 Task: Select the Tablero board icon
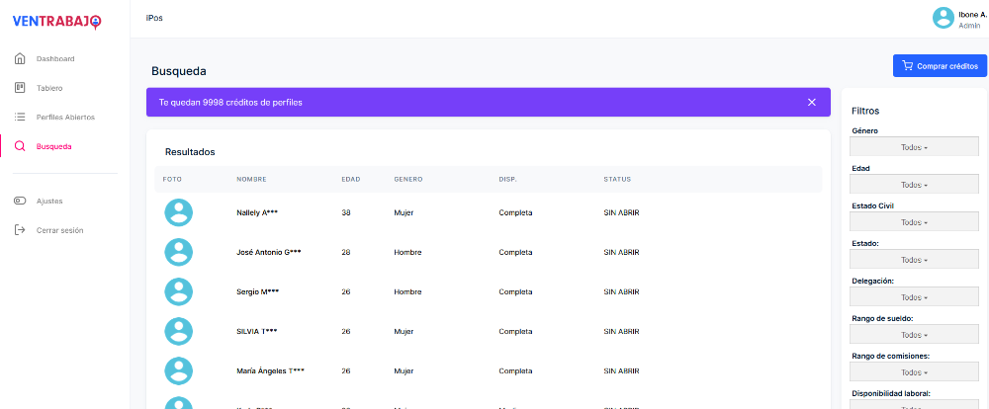point(20,88)
